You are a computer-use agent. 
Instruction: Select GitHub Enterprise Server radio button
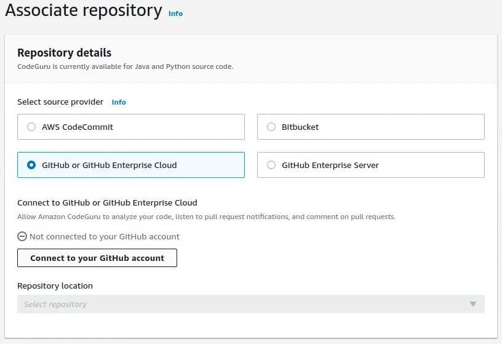271,165
